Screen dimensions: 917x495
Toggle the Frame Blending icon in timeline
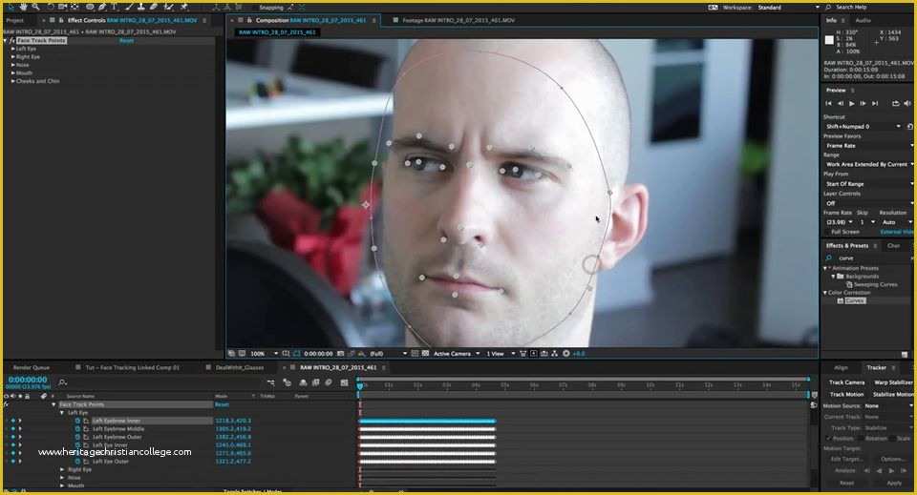tap(316, 382)
